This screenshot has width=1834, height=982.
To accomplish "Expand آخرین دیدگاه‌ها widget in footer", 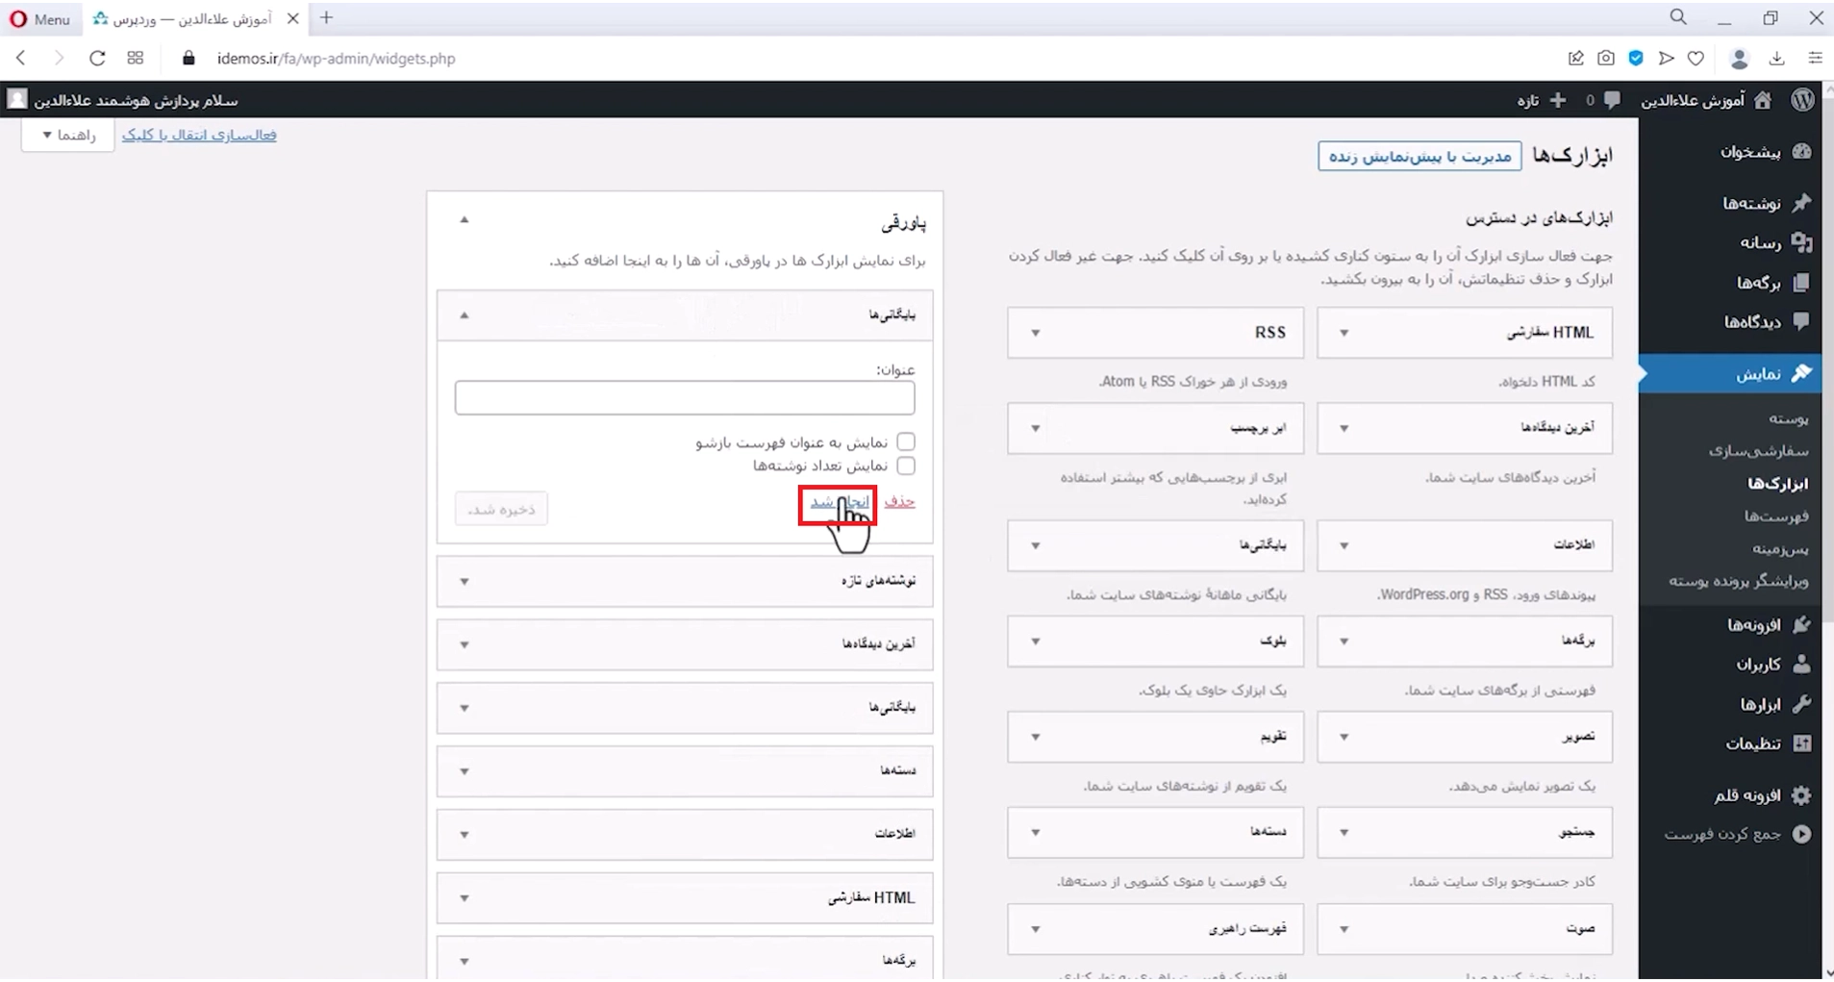I will coord(465,644).
